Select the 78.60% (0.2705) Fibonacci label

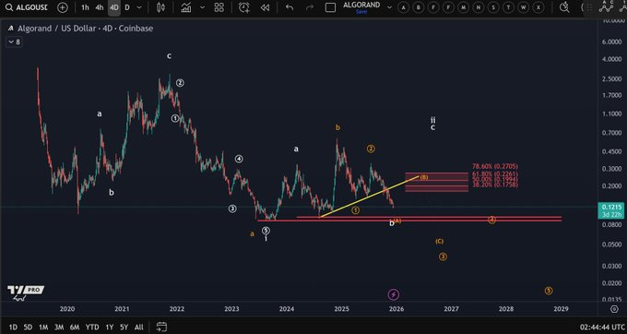pyautogui.click(x=494, y=166)
